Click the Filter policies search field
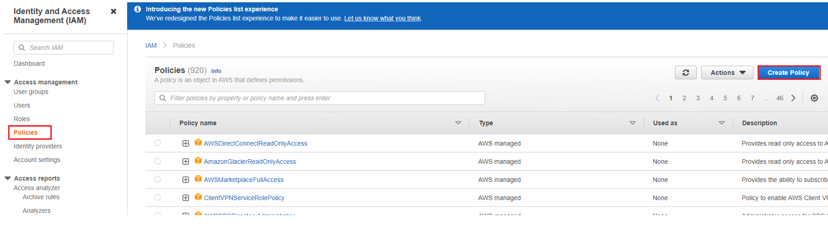The width and height of the screenshot is (828, 230). pyautogui.click(x=320, y=98)
